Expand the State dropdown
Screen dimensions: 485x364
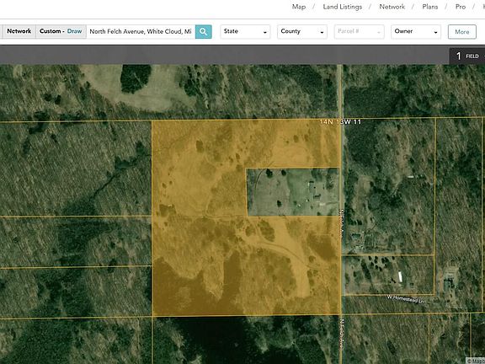[x=245, y=31]
